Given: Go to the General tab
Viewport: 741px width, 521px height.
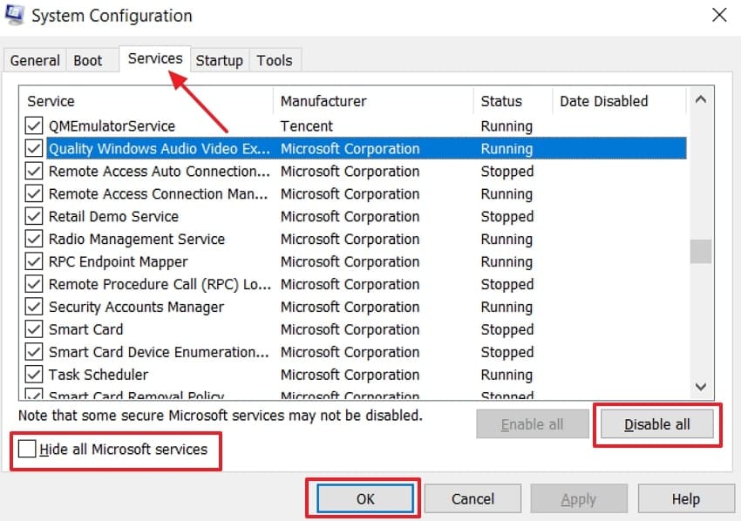Looking at the screenshot, I should [34, 60].
